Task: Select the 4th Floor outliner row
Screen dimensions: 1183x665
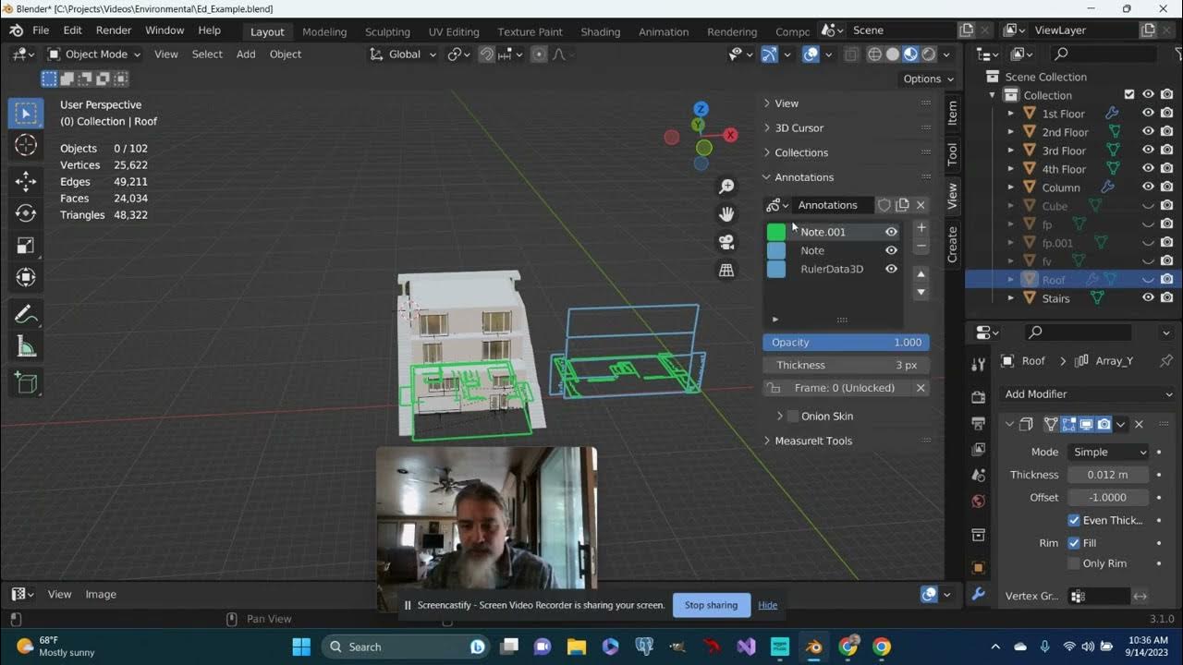Action: [1063, 169]
